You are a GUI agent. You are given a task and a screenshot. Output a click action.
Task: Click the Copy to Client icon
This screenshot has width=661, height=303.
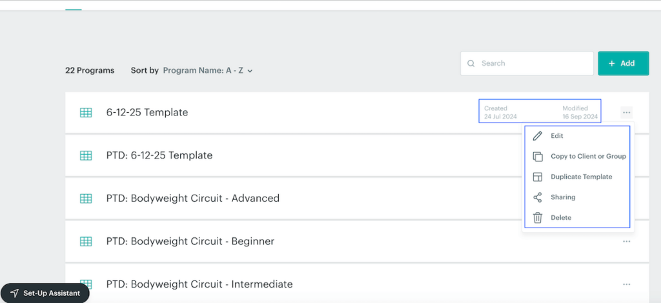(x=538, y=157)
